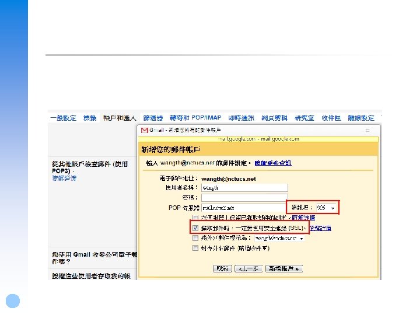This screenshot has height=315, width=420.
Task: Select the 收件匣 tab
Action: [331, 118]
